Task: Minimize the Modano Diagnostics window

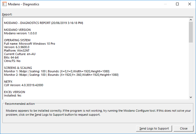Action: 165,4
